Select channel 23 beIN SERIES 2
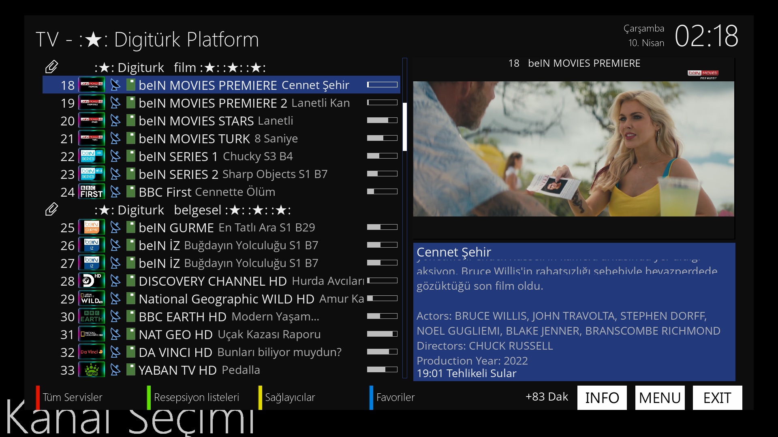The image size is (778, 437). (x=221, y=174)
